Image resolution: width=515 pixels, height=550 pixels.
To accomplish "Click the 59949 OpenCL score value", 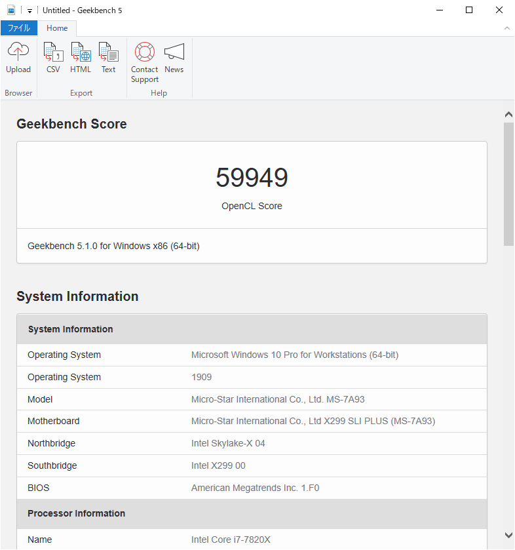I will 252,178.
